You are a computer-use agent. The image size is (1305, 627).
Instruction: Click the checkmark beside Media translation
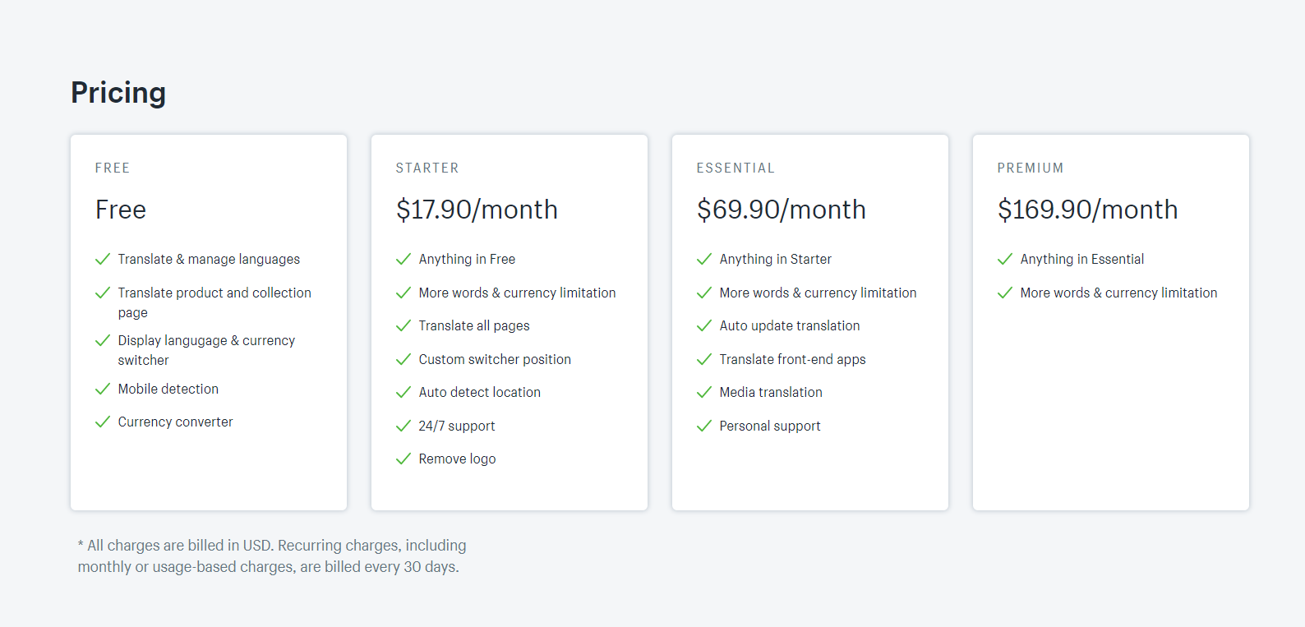(704, 392)
